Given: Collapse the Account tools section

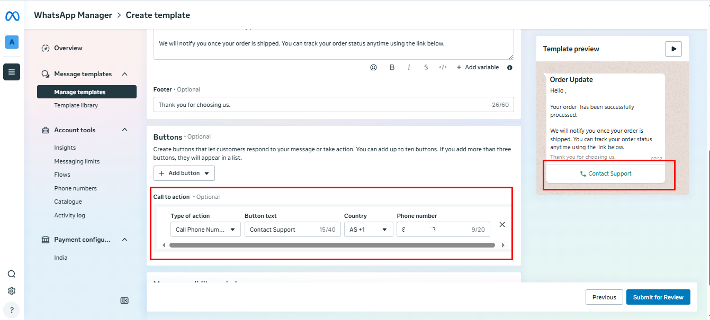Looking at the screenshot, I should [125, 130].
